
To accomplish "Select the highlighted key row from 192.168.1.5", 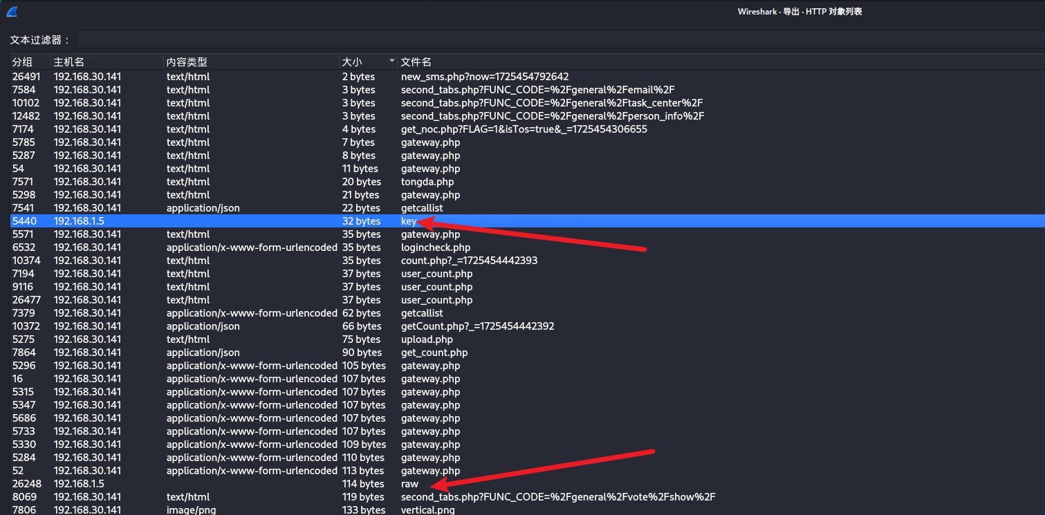I will 408,221.
